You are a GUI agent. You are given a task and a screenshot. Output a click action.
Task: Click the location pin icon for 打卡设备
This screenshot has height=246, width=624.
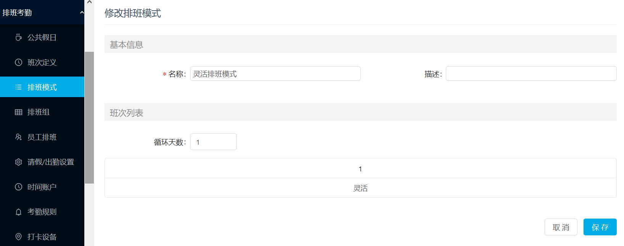pos(18,237)
